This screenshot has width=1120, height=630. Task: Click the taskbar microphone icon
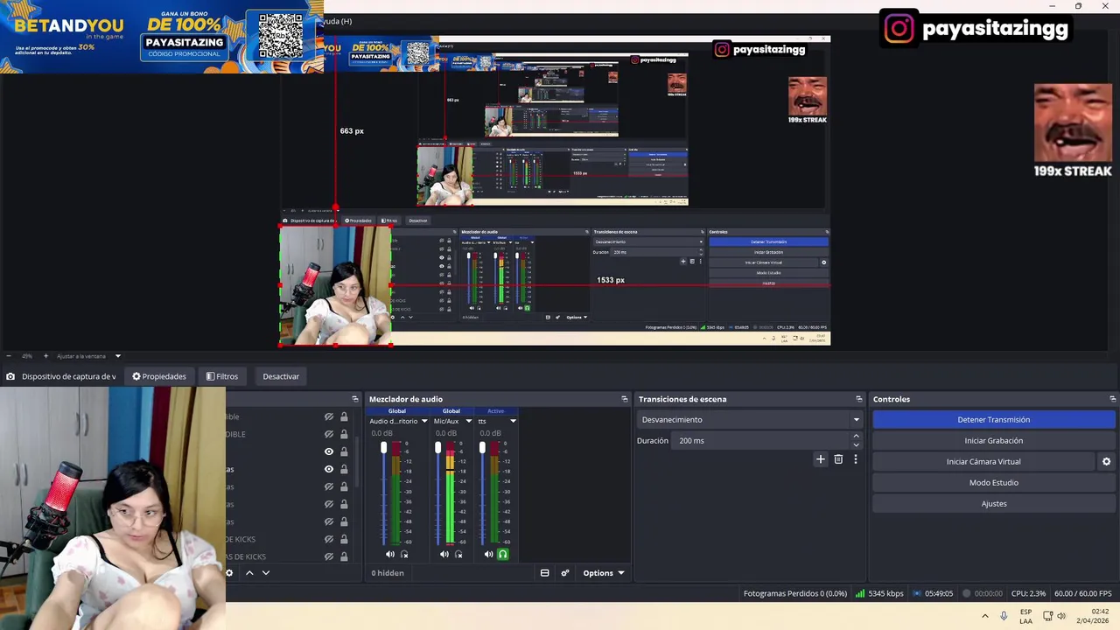click(x=1004, y=616)
